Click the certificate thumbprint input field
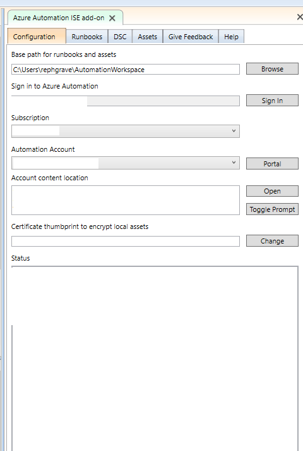 [126, 241]
